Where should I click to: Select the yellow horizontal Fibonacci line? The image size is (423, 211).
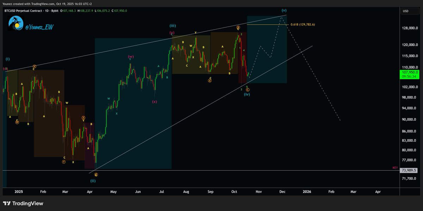[x=268, y=25]
